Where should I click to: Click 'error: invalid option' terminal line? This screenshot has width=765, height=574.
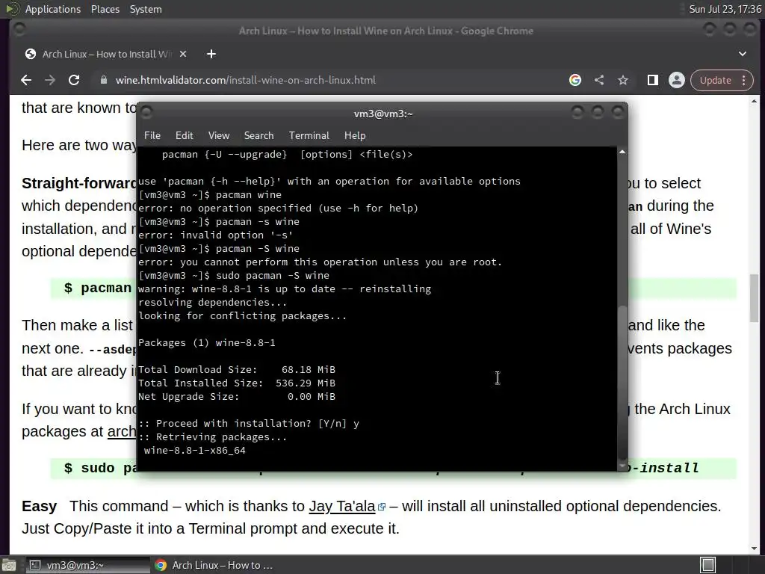click(216, 235)
